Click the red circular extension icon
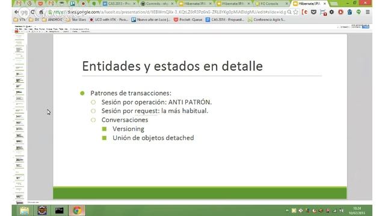 (340, 12)
